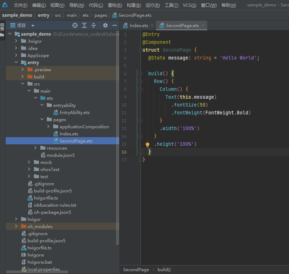Click the collapse all icon in project panel

click(x=94, y=25)
